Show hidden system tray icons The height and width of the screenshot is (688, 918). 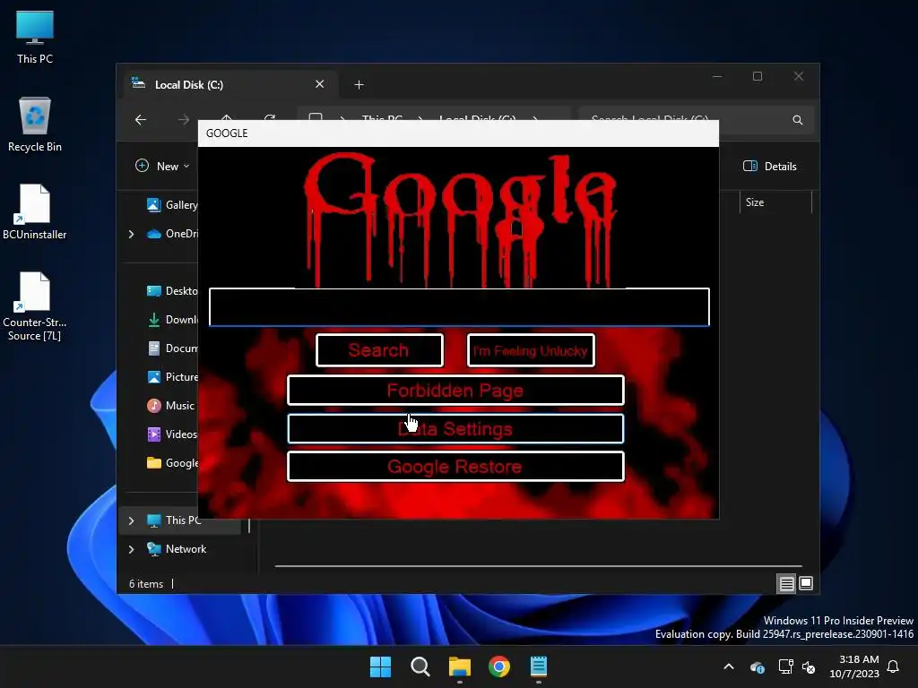(x=729, y=666)
